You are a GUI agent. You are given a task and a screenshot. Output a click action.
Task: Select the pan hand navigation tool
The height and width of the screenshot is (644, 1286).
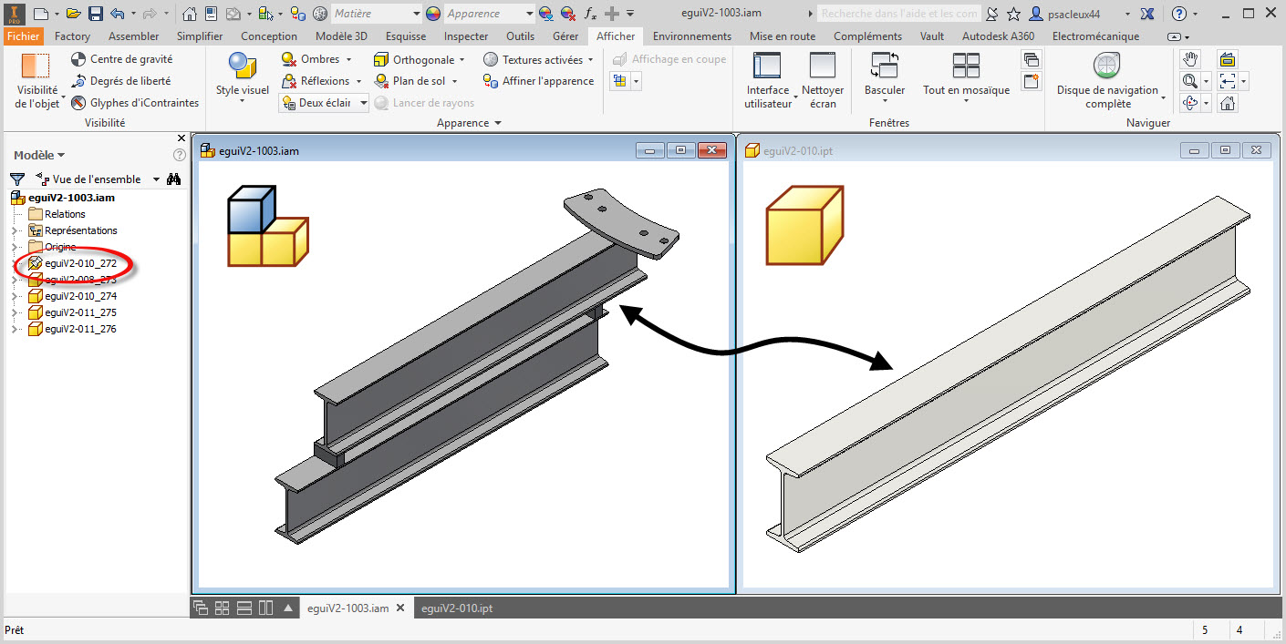point(1189,59)
